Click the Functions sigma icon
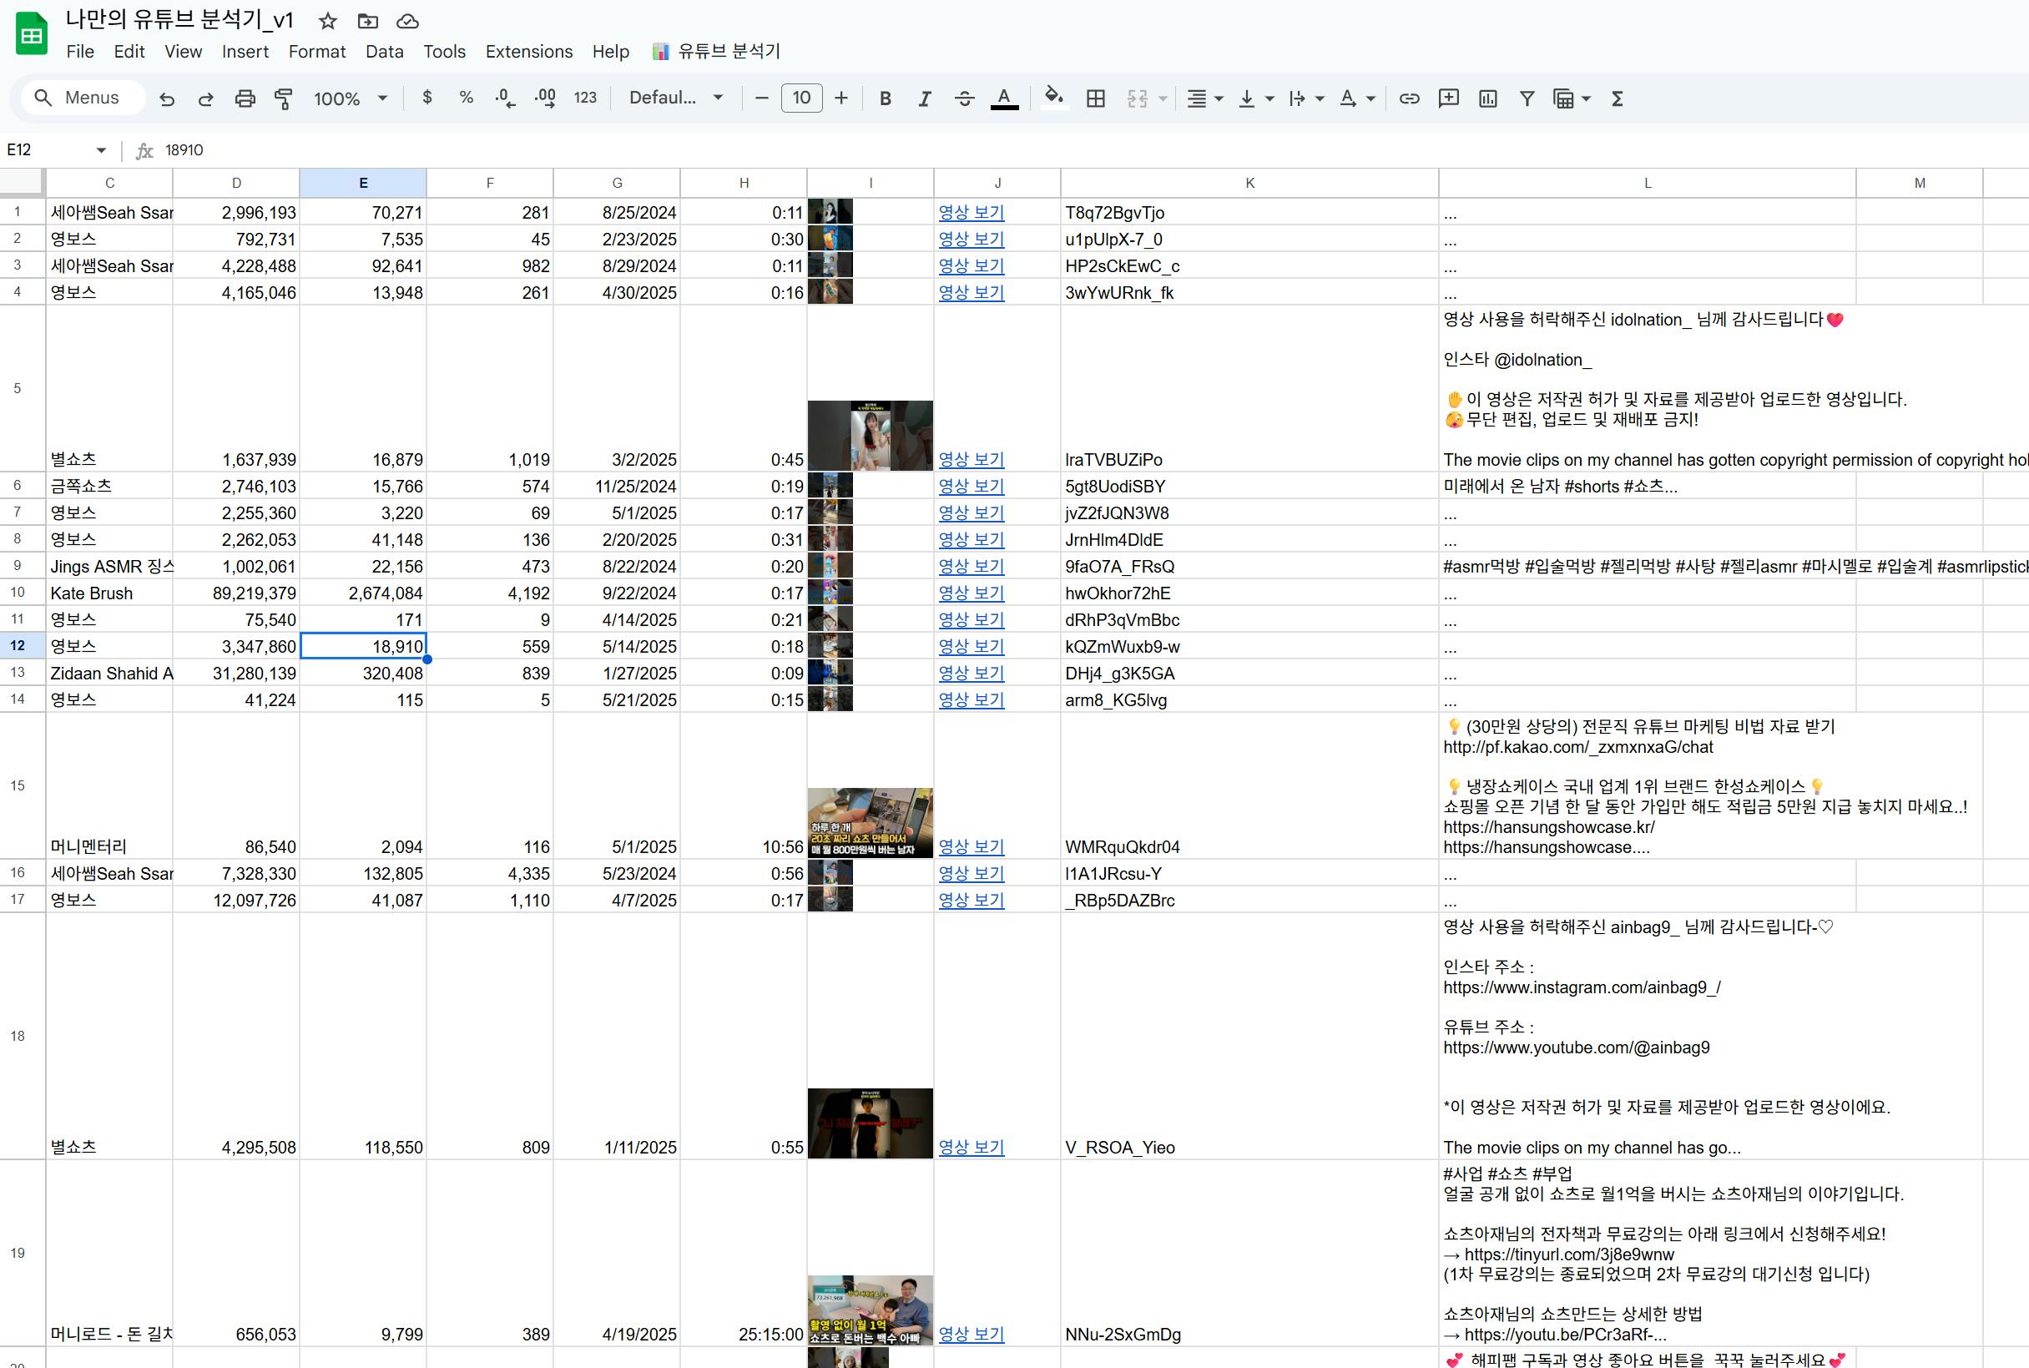Image resolution: width=2029 pixels, height=1368 pixels. [x=1617, y=98]
